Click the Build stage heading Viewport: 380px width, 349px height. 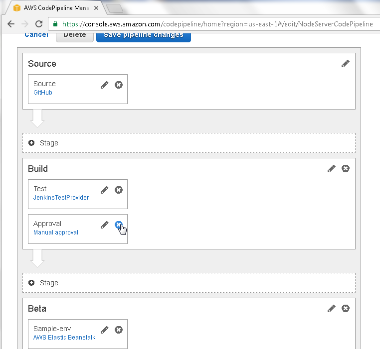point(38,169)
